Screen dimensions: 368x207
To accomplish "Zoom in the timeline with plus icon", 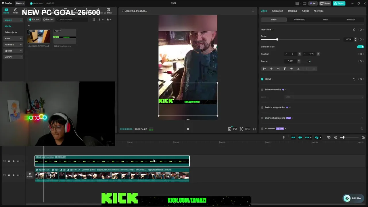I will pos(363,137).
